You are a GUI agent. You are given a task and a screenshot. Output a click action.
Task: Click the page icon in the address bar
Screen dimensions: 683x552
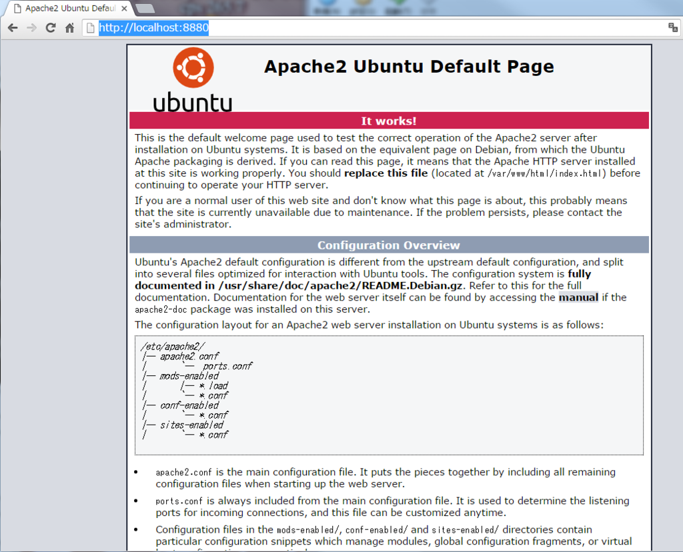pos(90,28)
